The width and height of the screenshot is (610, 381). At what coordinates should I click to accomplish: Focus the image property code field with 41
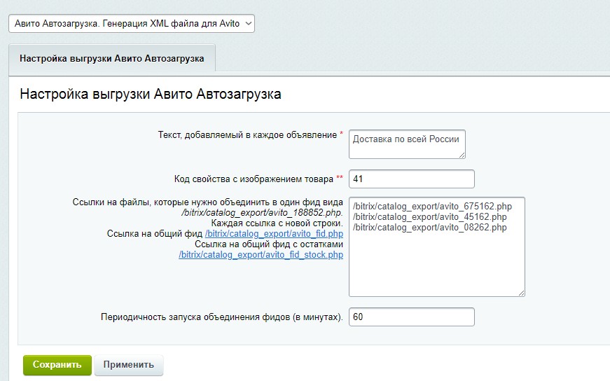coord(411,179)
